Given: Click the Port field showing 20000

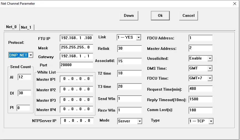Looking at the screenshot, I should pos(76,65).
